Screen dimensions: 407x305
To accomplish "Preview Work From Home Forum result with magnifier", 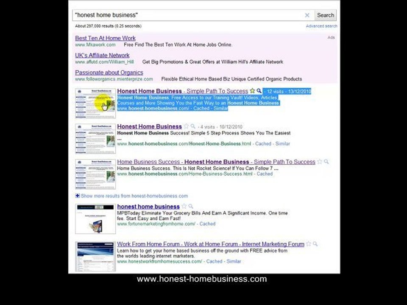I will [315, 244].
